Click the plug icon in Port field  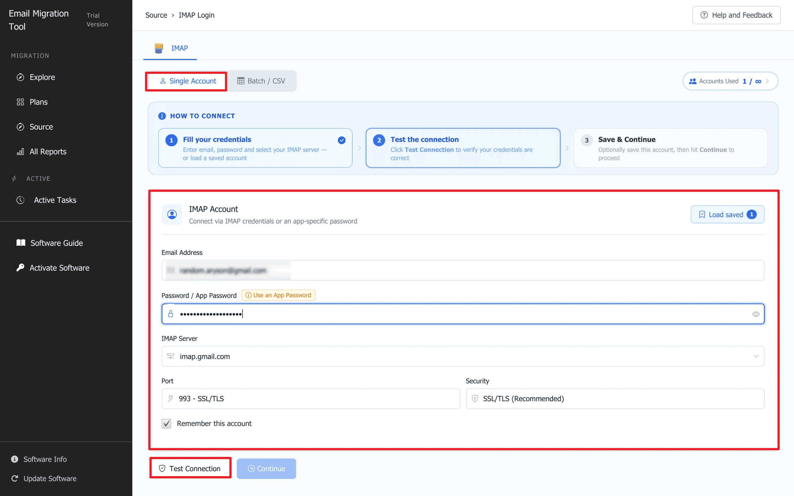170,399
